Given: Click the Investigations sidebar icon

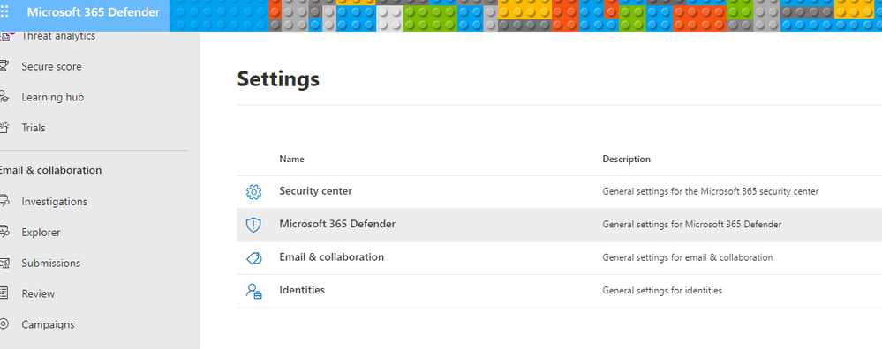Looking at the screenshot, I should click(x=4, y=201).
